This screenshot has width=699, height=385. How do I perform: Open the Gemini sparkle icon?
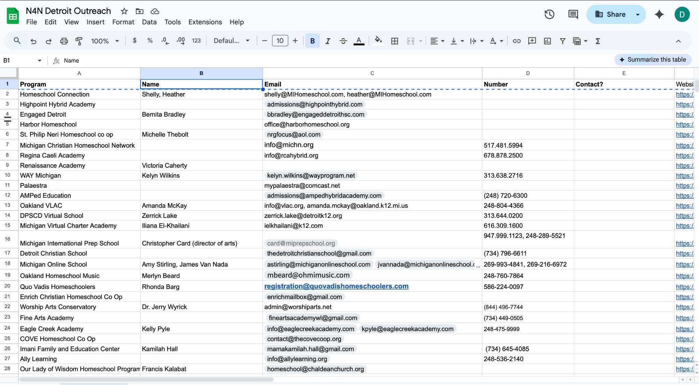(x=659, y=14)
